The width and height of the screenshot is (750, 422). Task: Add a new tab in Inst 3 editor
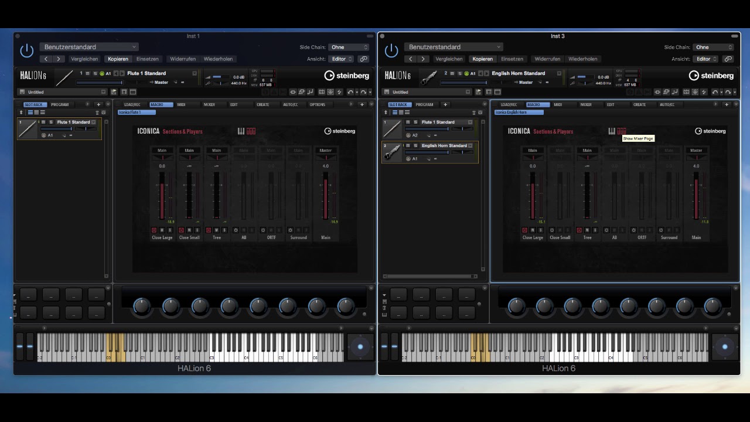tap(727, 104)
